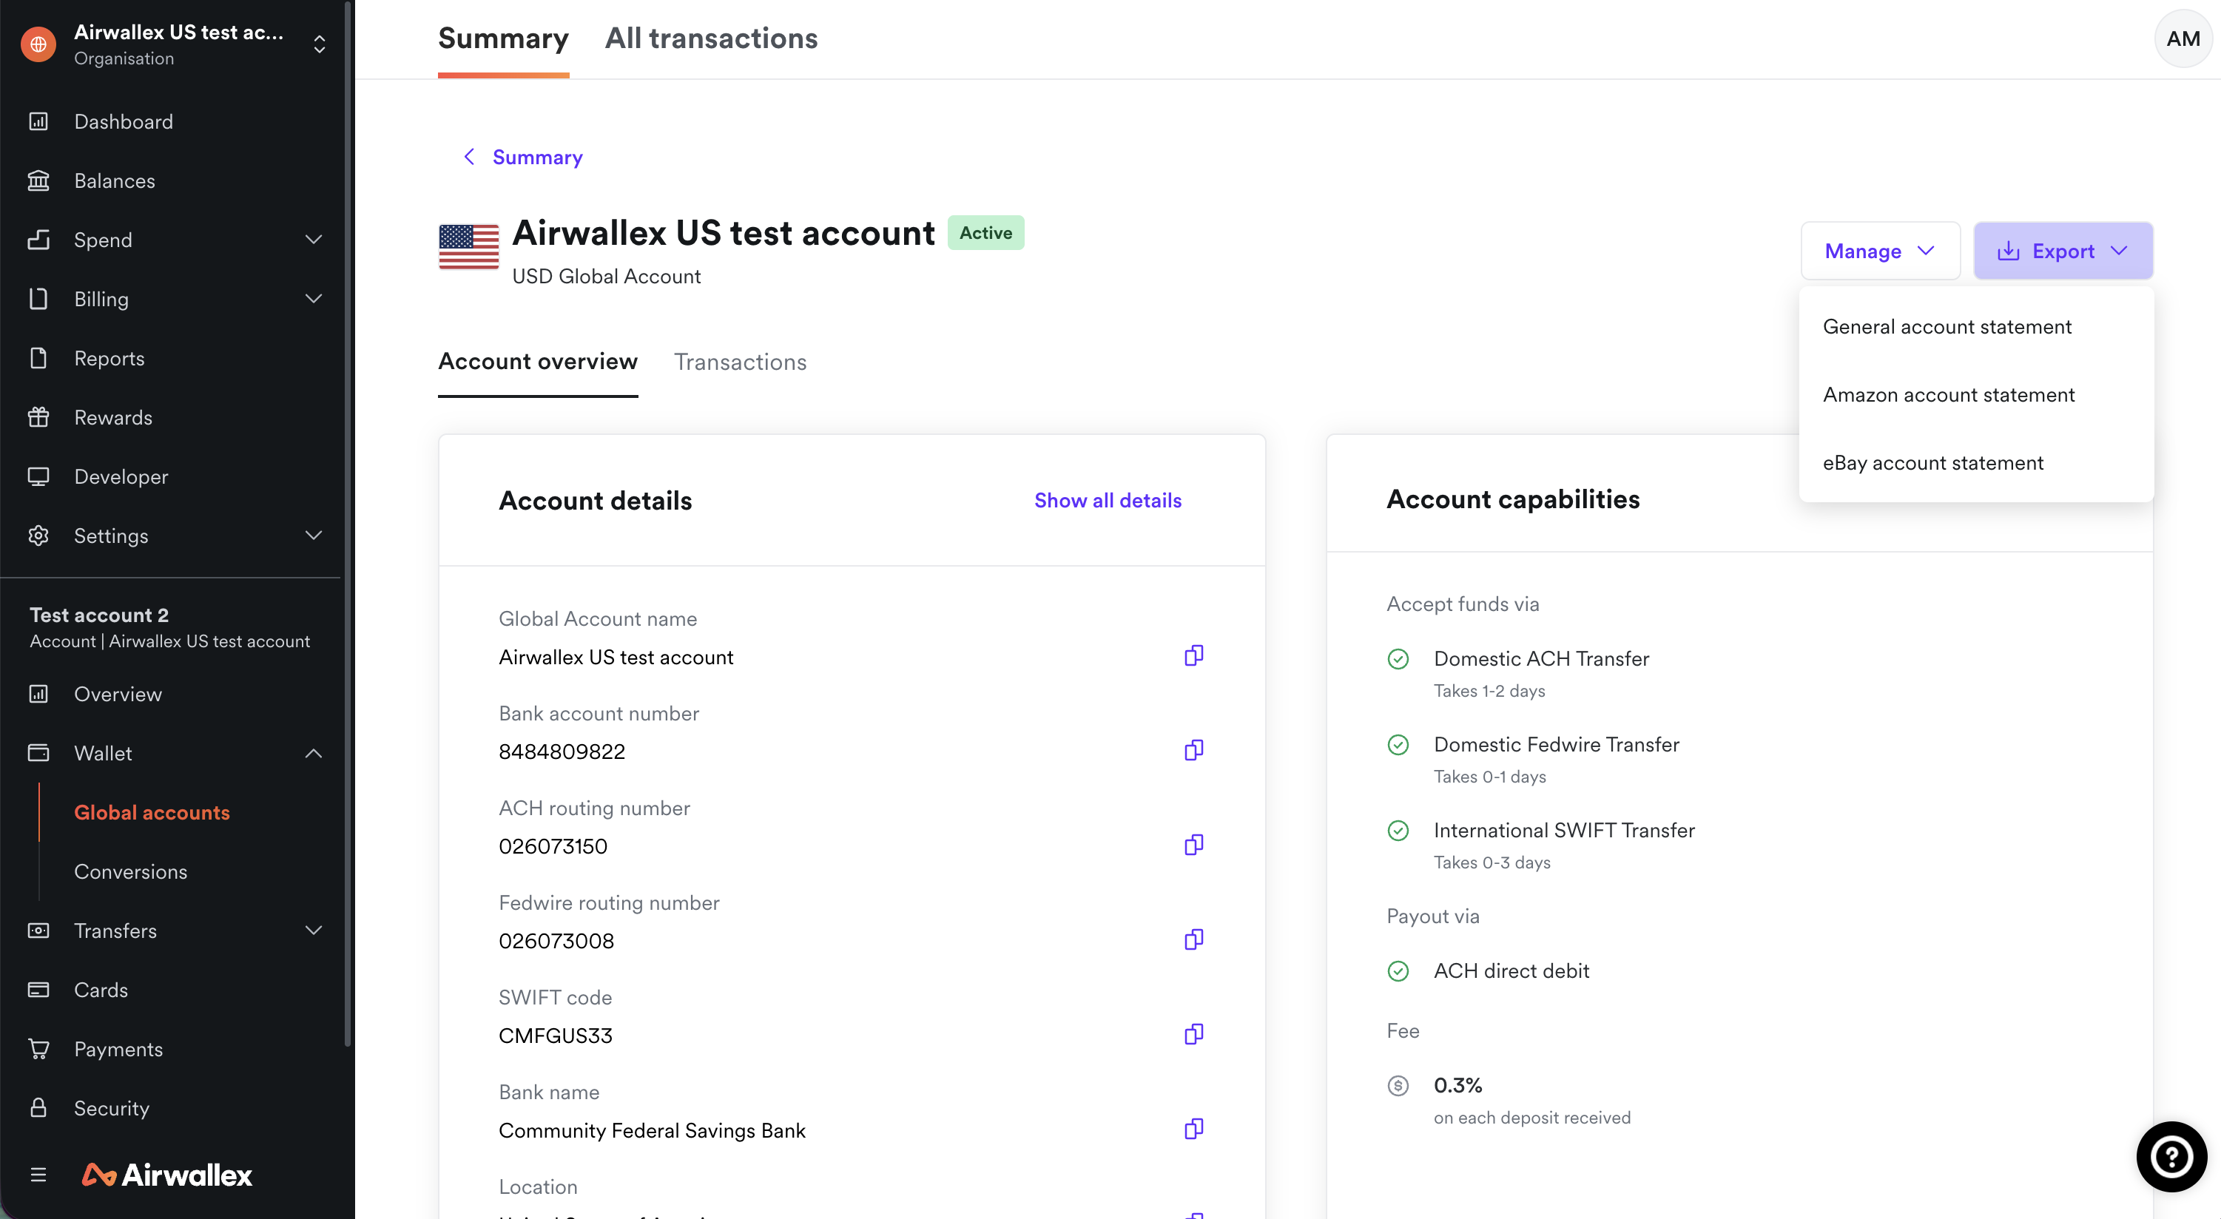Open Global accounts in sidebar
2221x1219 pixels.
(152, 813)
